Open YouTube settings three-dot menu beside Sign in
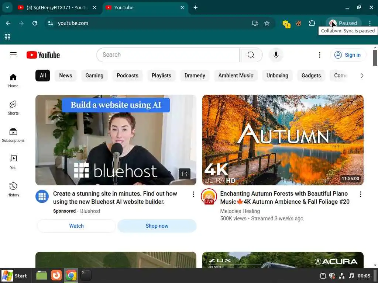This screenshot has width=378, height=283. tap(320, 55)
